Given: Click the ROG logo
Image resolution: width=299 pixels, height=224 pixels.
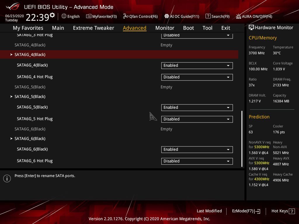Looking at the screenshot, I should 13,6.
